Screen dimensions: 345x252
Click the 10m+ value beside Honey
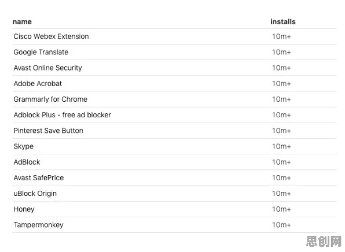pyautogui.click(x=281, y=209)
